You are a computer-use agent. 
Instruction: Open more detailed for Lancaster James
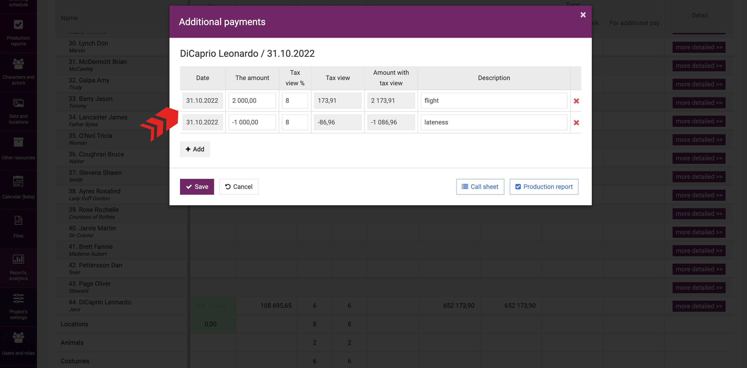(x=699, y=121)
